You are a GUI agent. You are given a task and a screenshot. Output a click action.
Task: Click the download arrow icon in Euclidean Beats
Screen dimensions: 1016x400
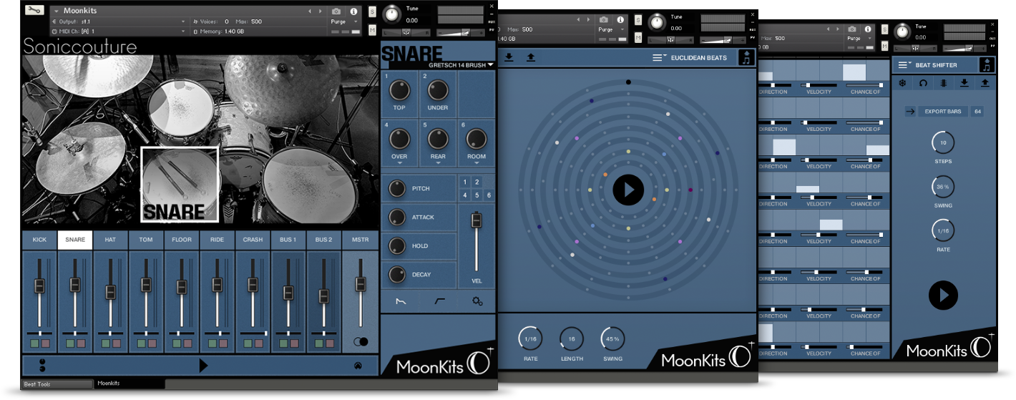pyautogui.click(x=509, y=57)
